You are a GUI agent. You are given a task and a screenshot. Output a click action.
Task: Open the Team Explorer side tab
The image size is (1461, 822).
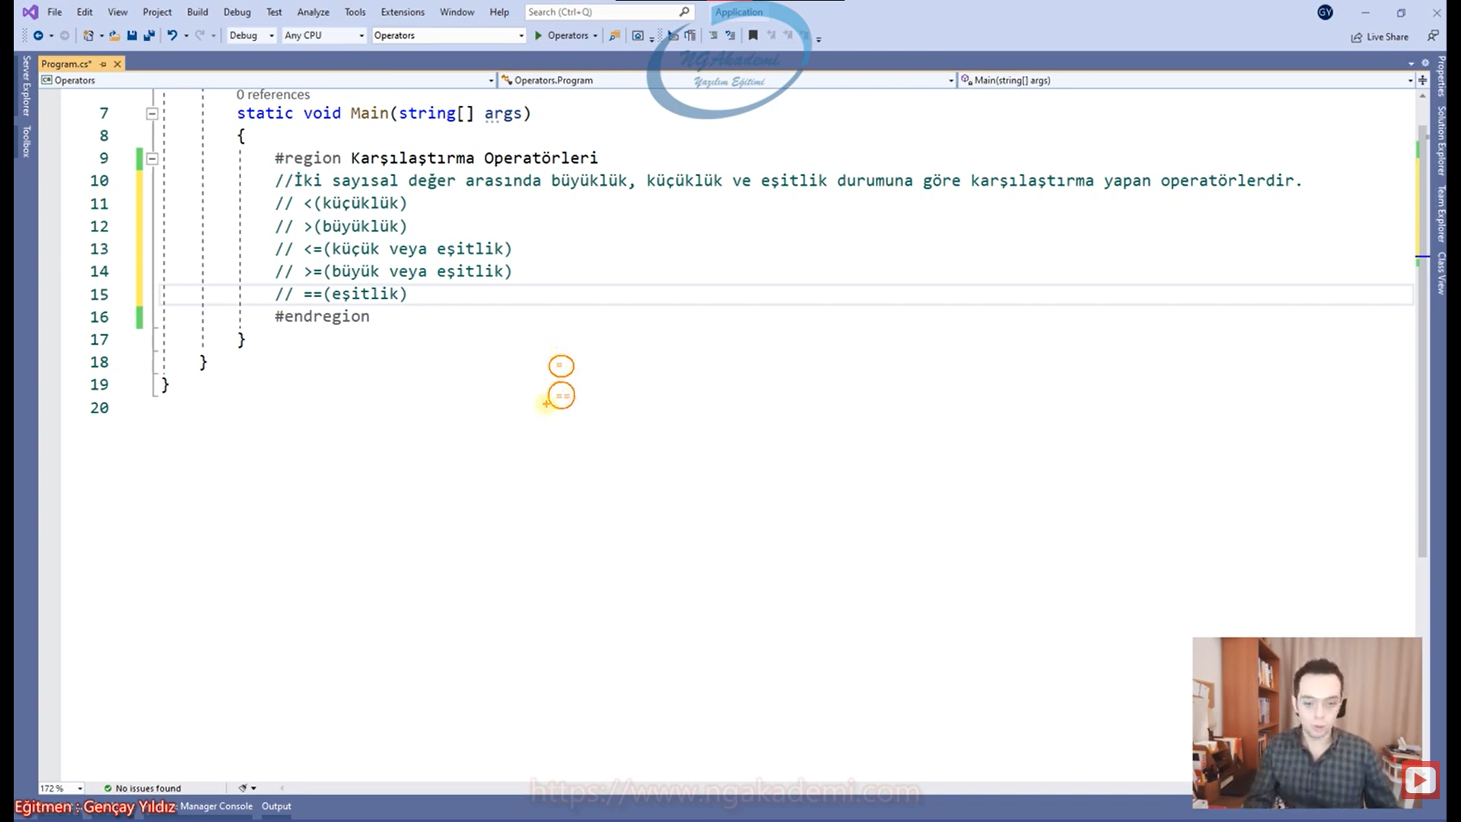[x=1440, y=215]
